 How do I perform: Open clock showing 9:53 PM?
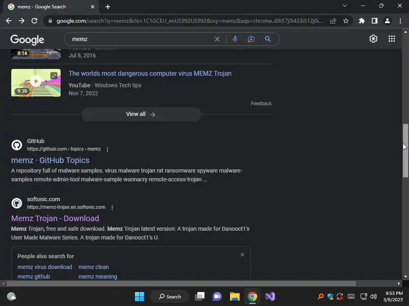click(393, 296)
